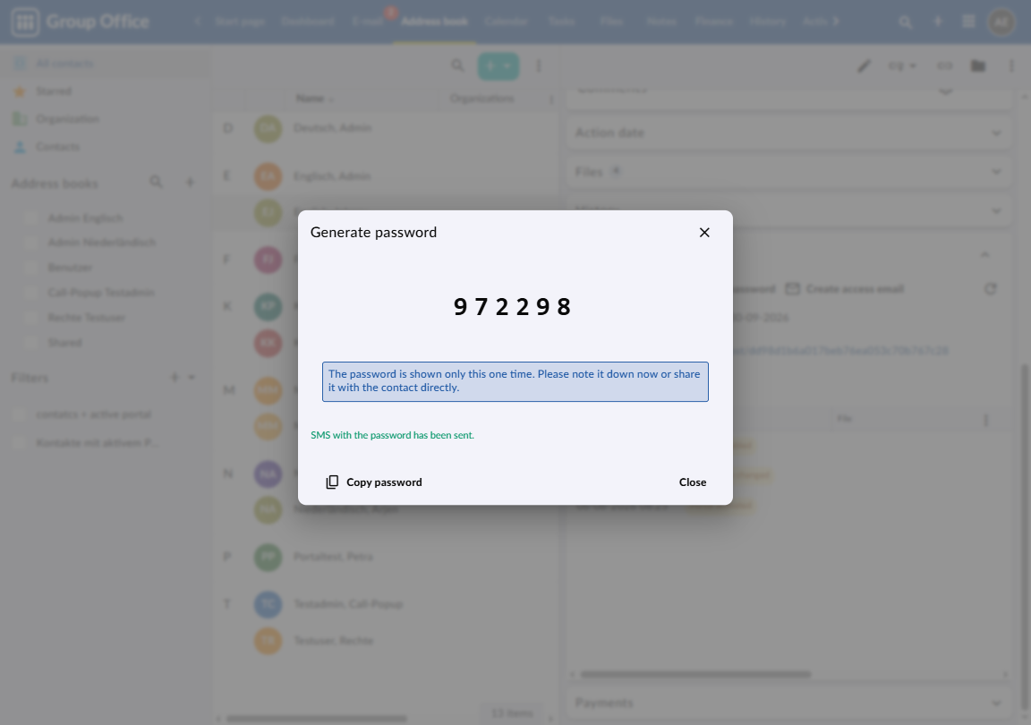Click the Address books search icon
The image size is (1031, 725).
(156, 182)
